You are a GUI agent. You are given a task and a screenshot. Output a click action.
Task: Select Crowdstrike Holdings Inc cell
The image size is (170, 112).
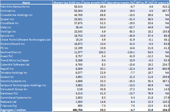pos(17,15)
